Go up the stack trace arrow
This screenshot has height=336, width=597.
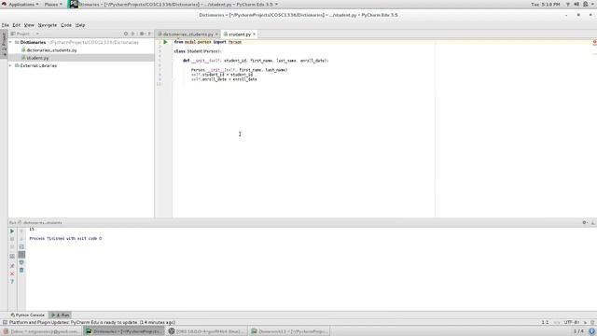point(21,231)
